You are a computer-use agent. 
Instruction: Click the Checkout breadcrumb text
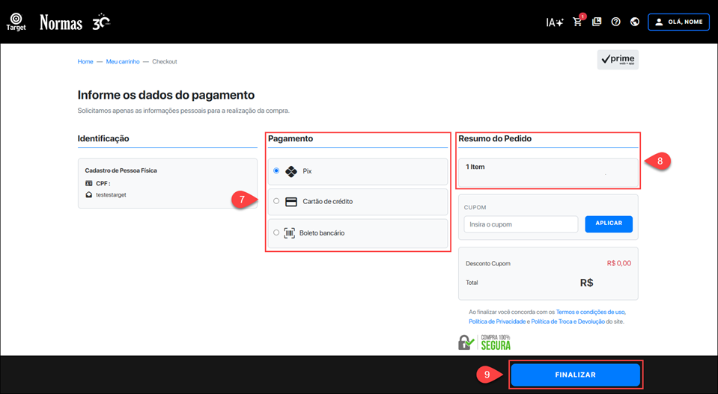tap(165, 61)
